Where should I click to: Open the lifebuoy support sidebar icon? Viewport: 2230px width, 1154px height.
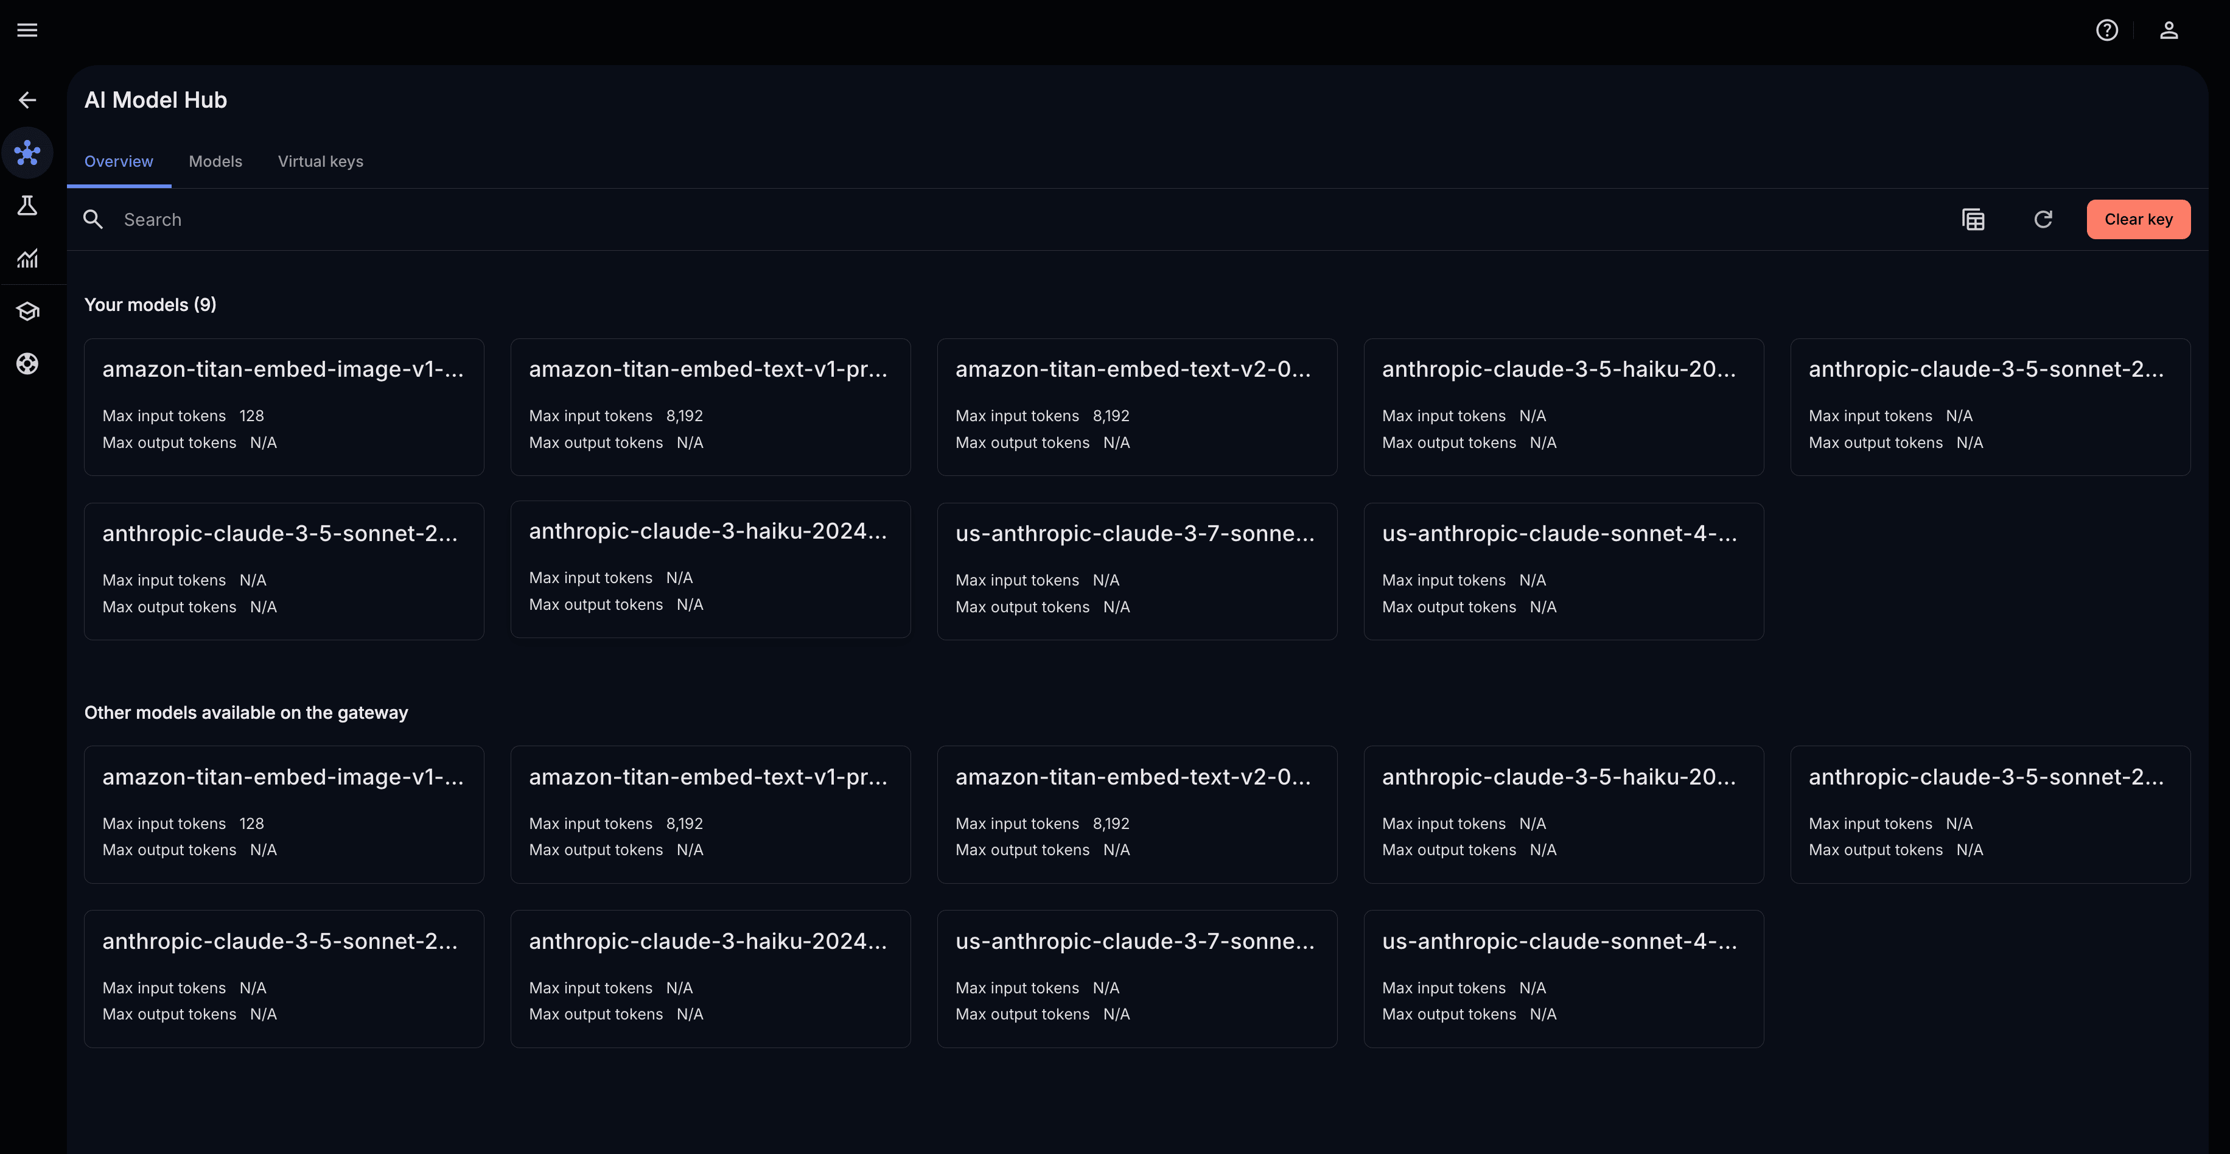click(28, 363)
